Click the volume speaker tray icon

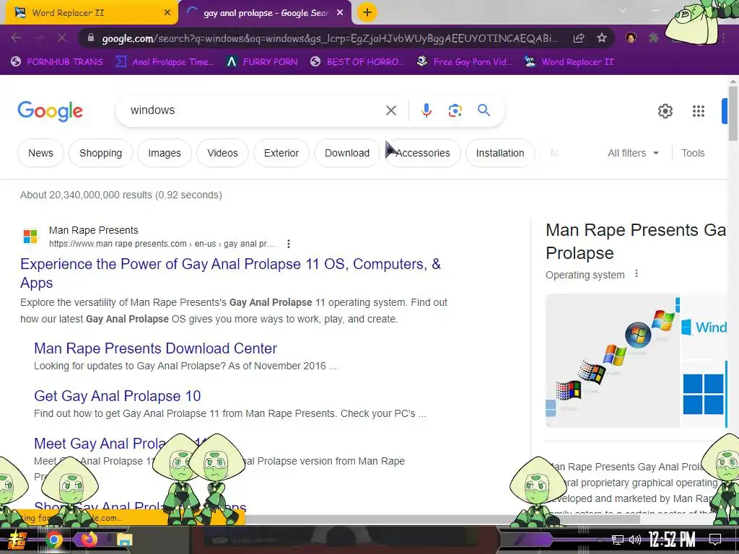[635, 540]
